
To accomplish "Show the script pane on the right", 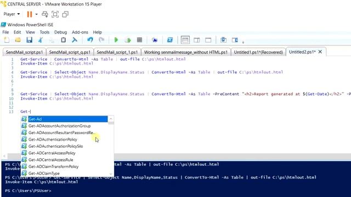I will pyautogui.click(x=197, y=40).
